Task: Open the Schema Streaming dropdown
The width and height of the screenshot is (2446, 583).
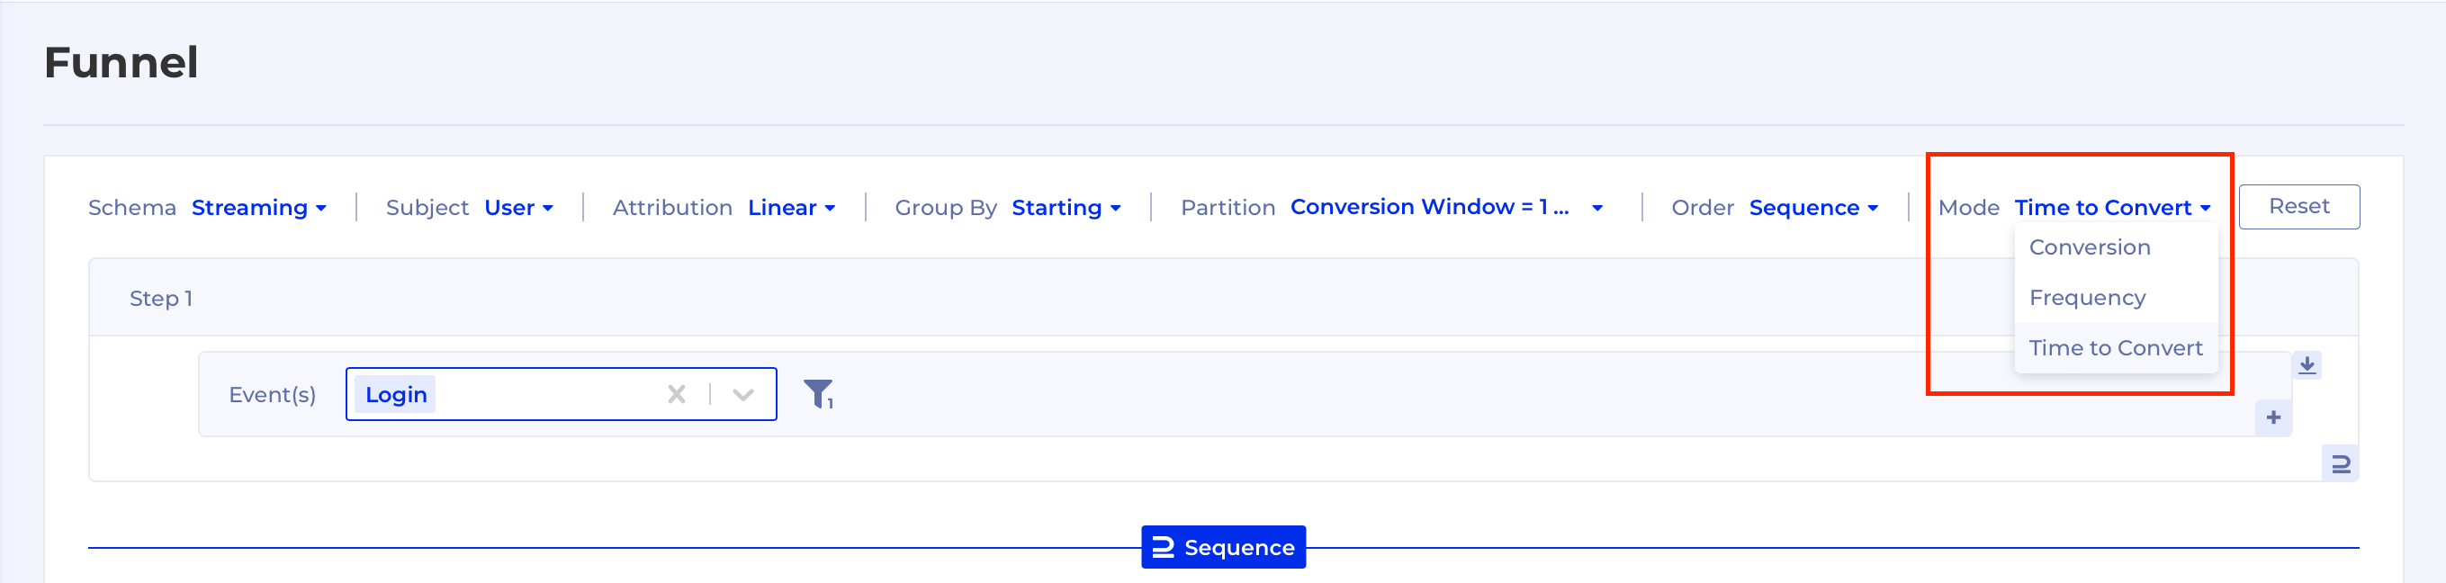Action: coord(259,207)
